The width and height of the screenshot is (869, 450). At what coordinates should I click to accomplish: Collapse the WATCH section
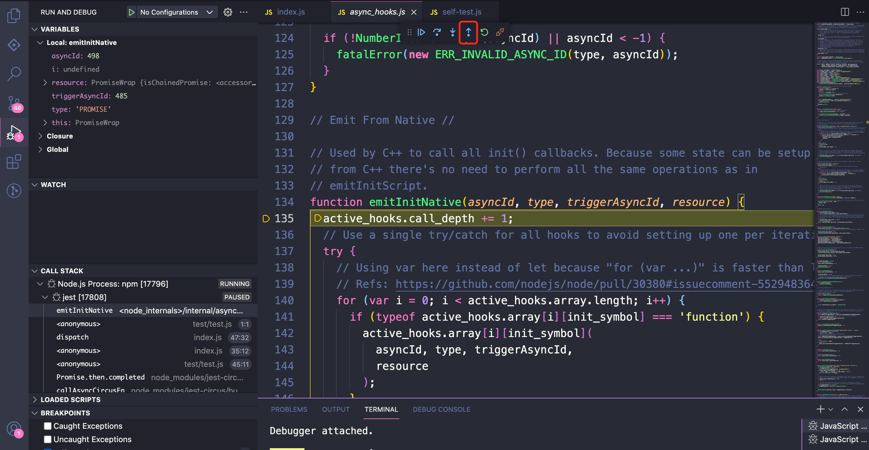coord(34,185)
